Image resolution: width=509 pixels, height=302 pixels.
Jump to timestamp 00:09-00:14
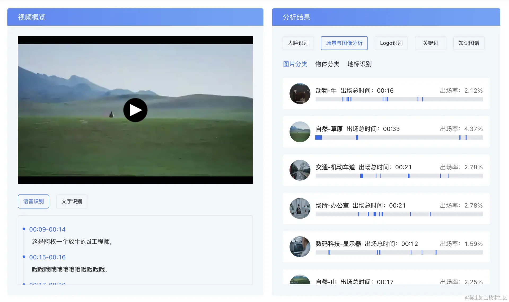(47, 229)
